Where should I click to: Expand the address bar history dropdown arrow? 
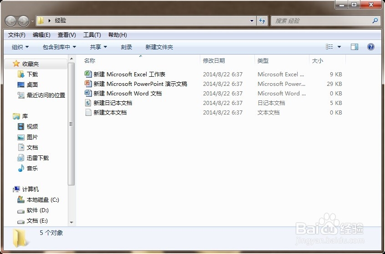[252, 21]
